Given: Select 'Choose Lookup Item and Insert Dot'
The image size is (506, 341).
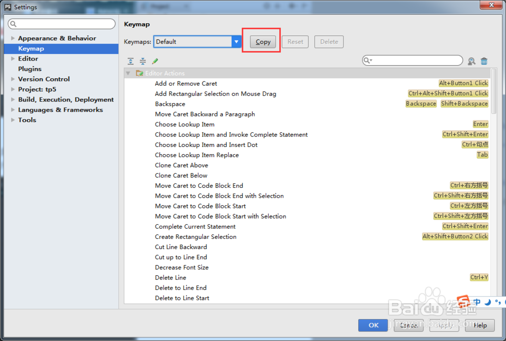Looking at the screenshot, I should coord(206,144).
